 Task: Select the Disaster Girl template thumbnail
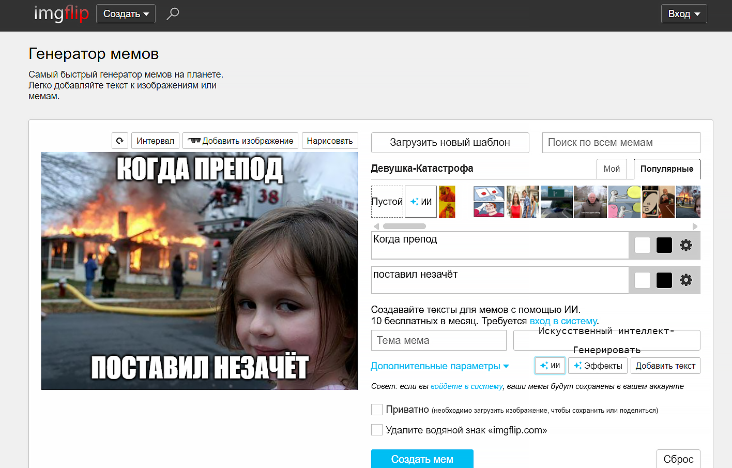coord(688,202)
